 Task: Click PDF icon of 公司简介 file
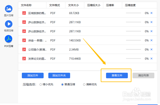[24, 49]
